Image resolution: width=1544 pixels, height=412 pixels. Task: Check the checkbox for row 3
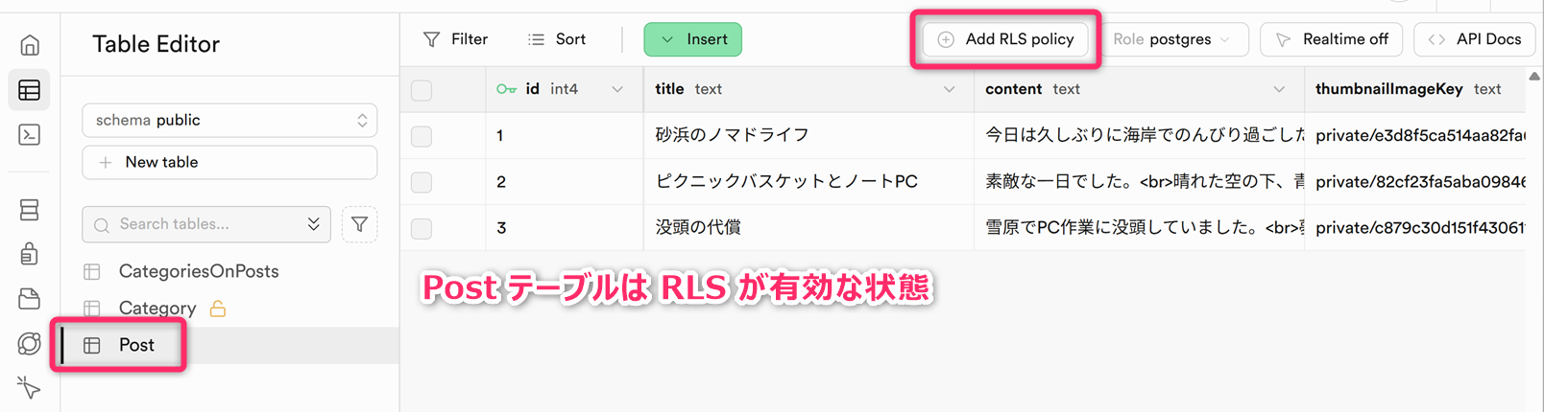pyautogui.click(x=422, y=228)
